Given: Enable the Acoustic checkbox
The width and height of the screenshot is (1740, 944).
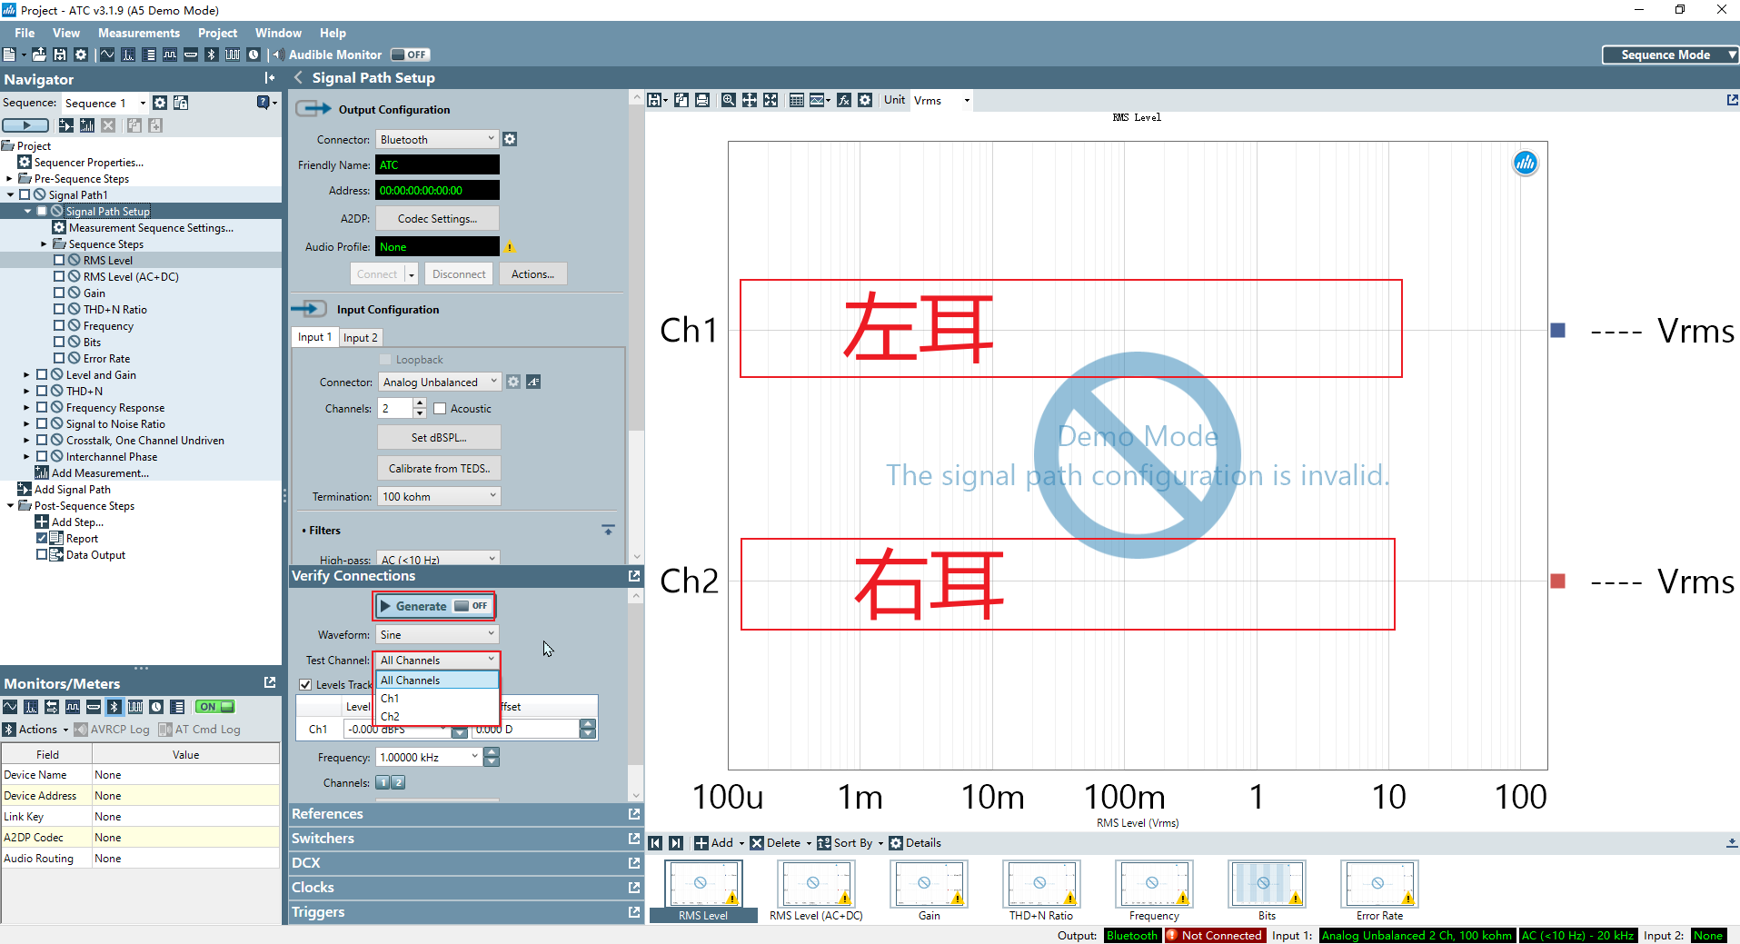Looking at the screenshot, I should pos(440,409).
